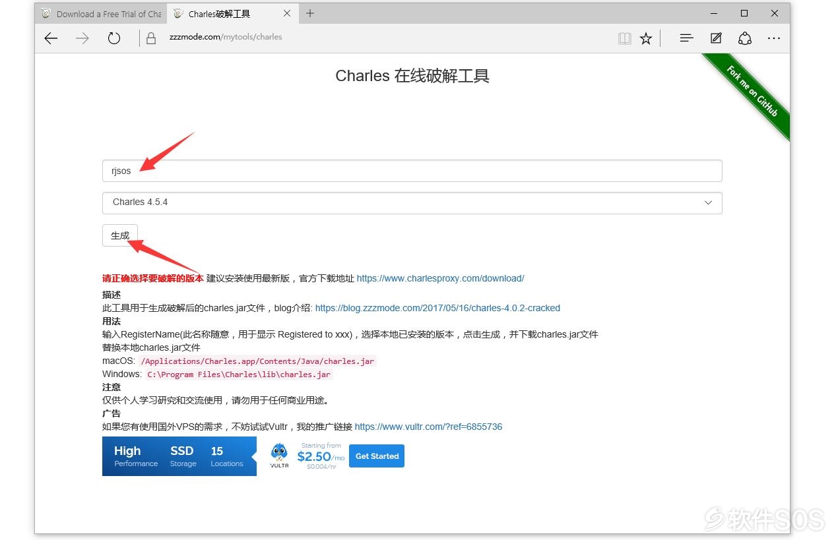Switch to Download a Free Trial tab
836x540 pixels.
(101, 14)
